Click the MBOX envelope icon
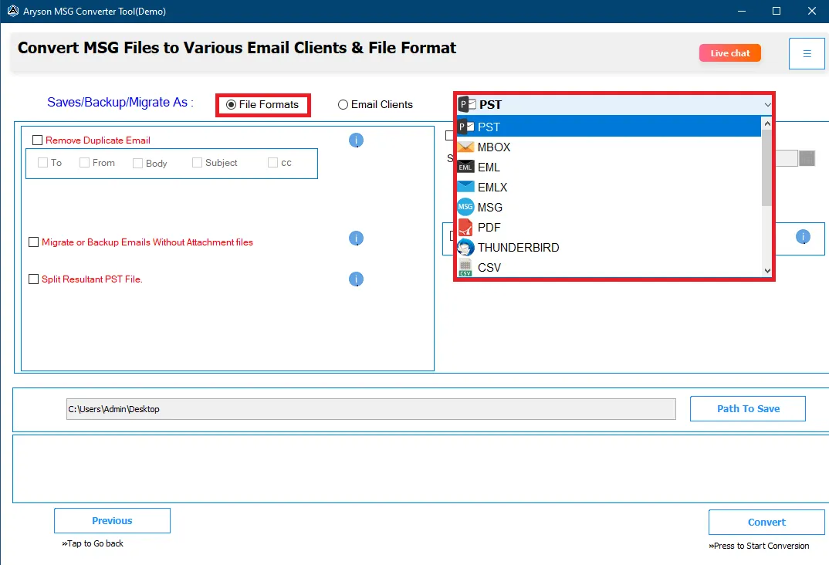Image resolution: width=829 pixels, height=565 pixels. pyautogui.click(x=465, y=147)
